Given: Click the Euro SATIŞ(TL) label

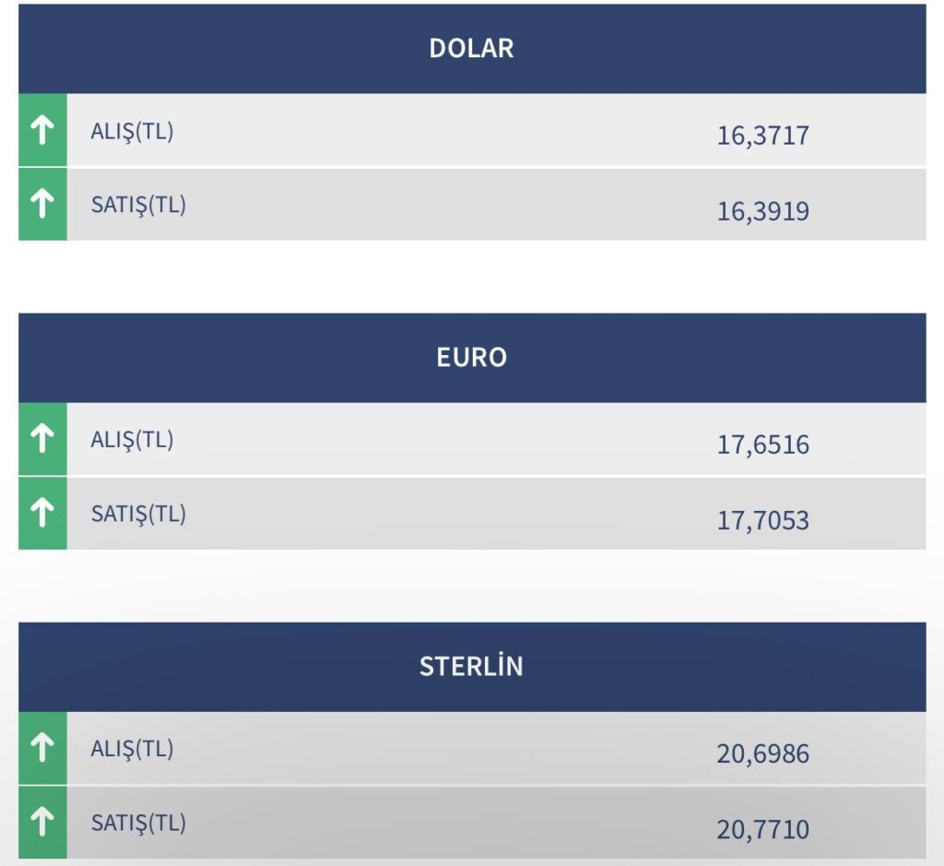Looking at the screenshot, I should click(x=138, y=514).
